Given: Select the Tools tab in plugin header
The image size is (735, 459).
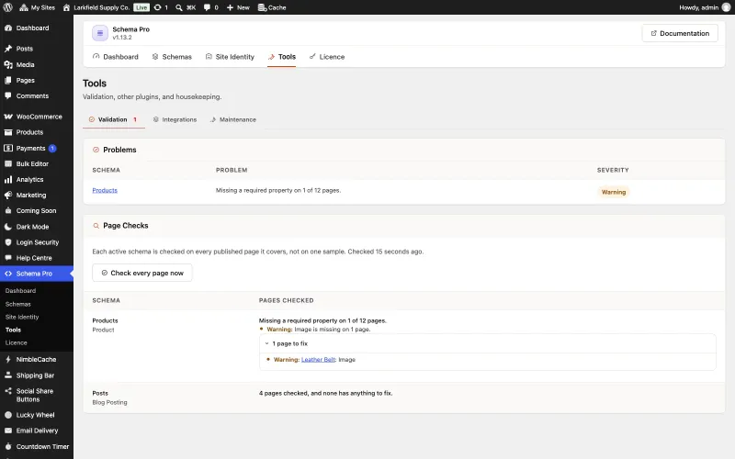Looking at the screenshot, I should (x=282, y=57).
